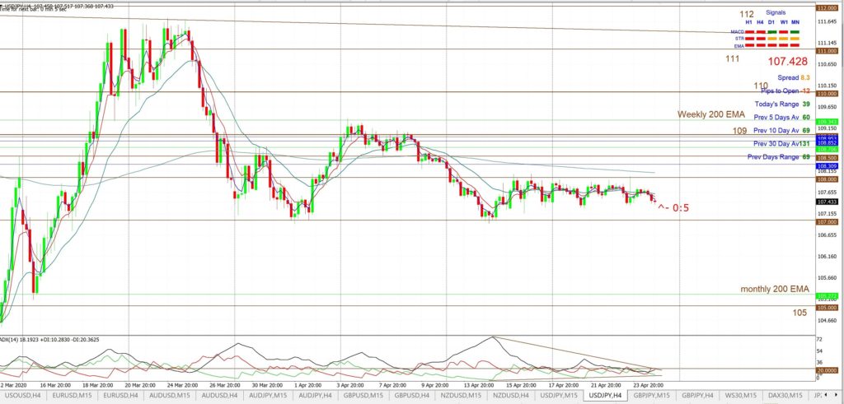Open the GBPJPY,H4 chart tab
The height and width of the screenshot is (404, 844).
(697, 396)
